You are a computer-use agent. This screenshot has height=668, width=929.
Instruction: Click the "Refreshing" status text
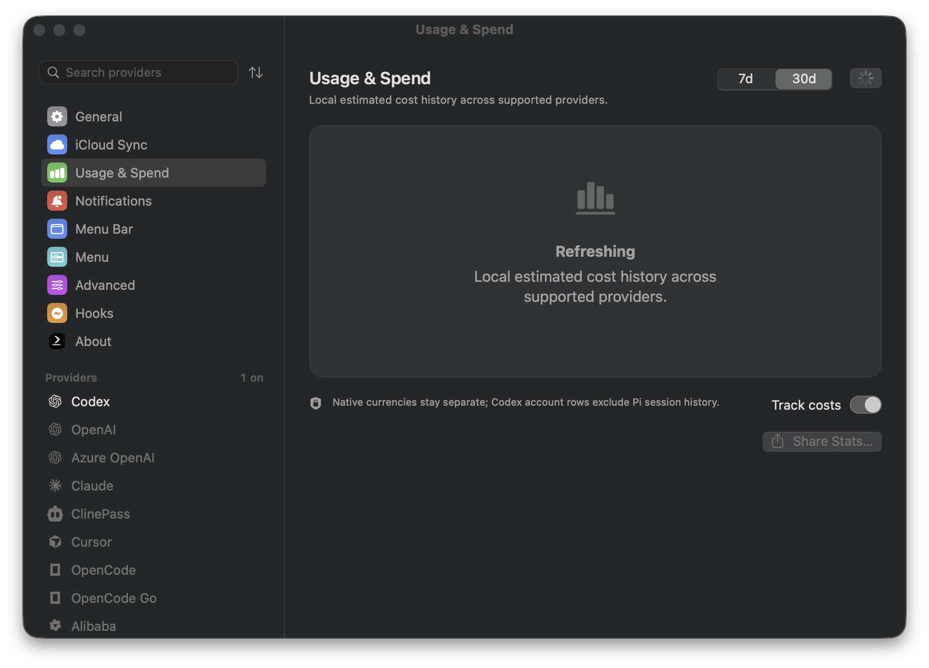[595, 252]
